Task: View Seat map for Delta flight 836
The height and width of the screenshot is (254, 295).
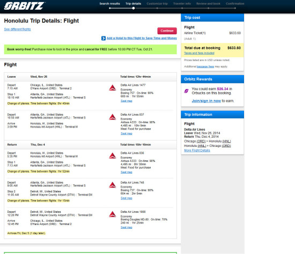Action: pyautogui.click(x=127, y=172)
